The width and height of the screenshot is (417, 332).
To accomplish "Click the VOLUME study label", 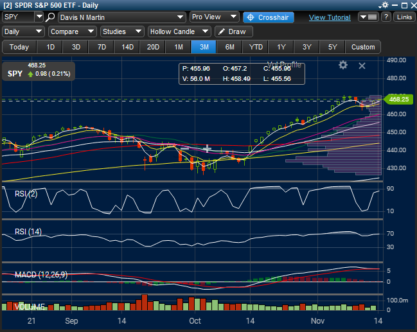I will point(30,307).
